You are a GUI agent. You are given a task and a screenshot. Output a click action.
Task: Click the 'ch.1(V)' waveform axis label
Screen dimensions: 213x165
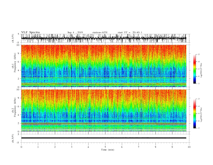coord(13,38)
